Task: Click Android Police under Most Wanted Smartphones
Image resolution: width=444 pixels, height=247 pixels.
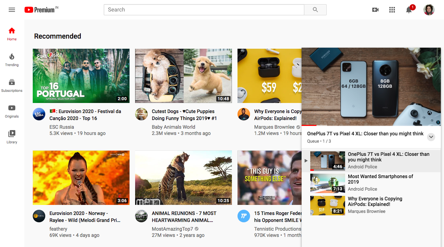Action: [363, 189]
